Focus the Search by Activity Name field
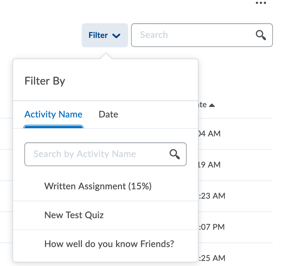 [96, 154]
